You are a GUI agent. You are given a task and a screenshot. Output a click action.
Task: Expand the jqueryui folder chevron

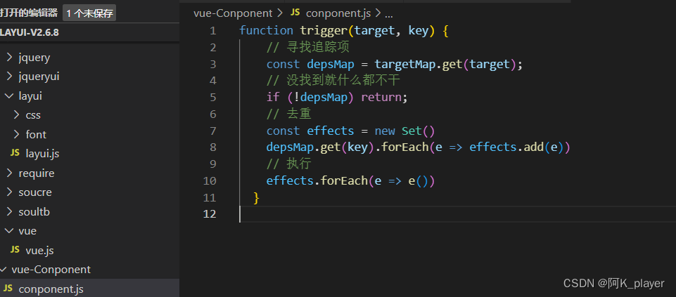point(9,77)
